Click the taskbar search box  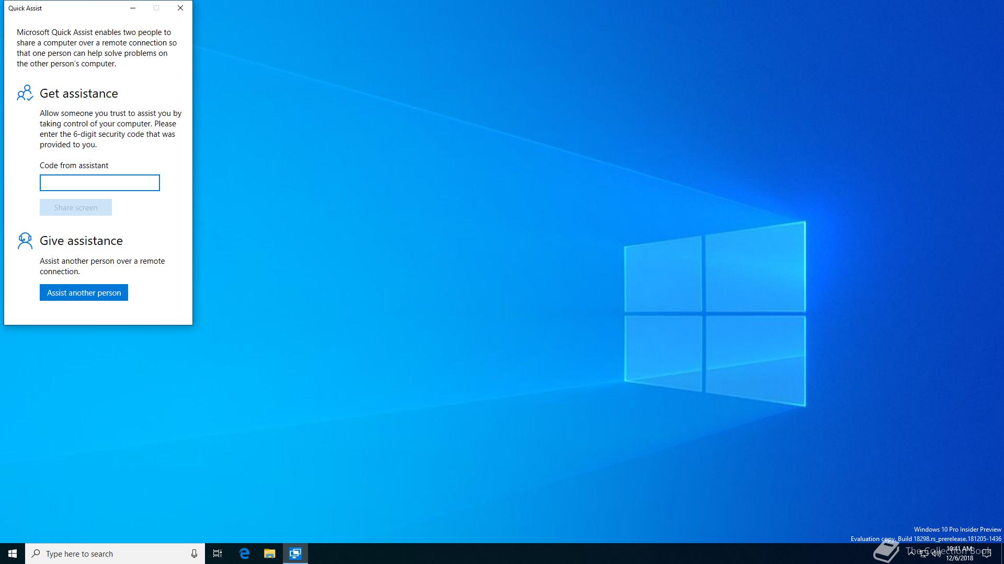click(115, 554)
